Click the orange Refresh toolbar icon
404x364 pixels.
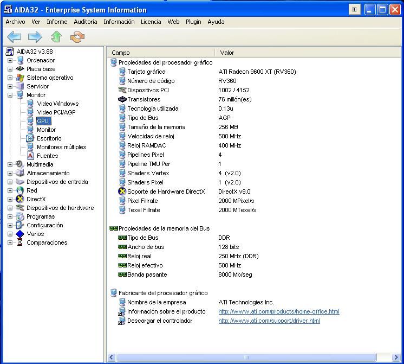click(77, 37)
